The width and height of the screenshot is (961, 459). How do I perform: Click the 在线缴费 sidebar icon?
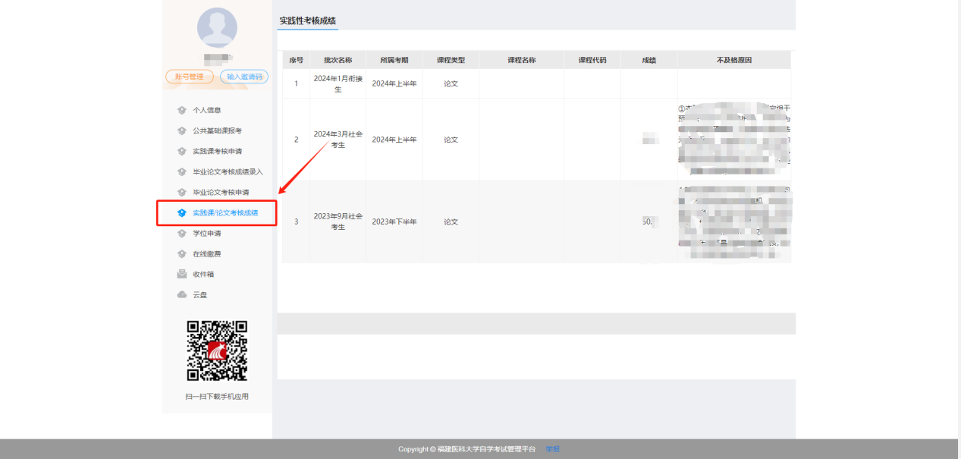tap(181, 254)
